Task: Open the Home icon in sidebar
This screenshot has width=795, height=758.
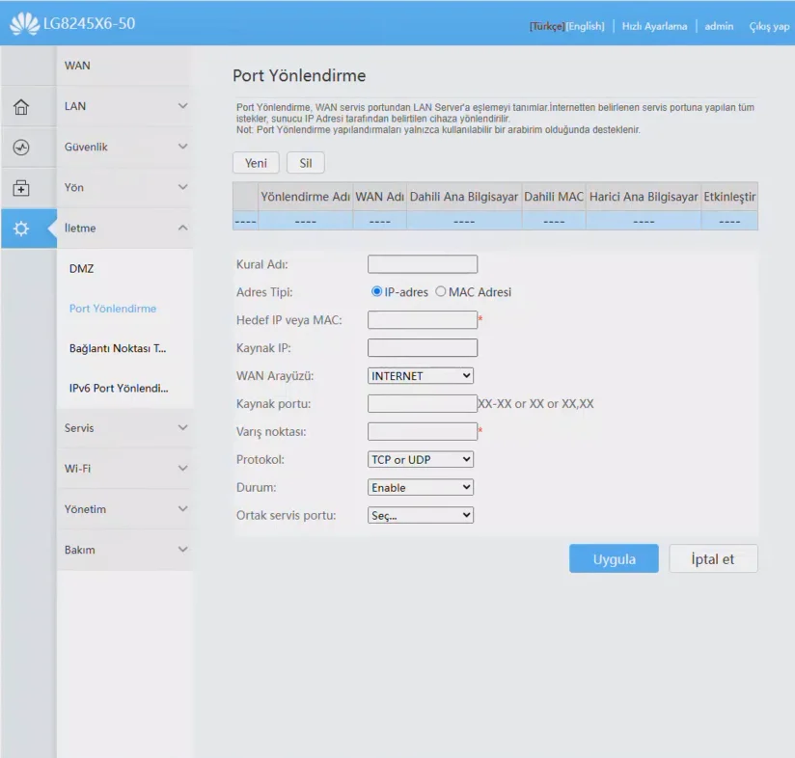Action: pyautogui.click(x=21, y=106)
